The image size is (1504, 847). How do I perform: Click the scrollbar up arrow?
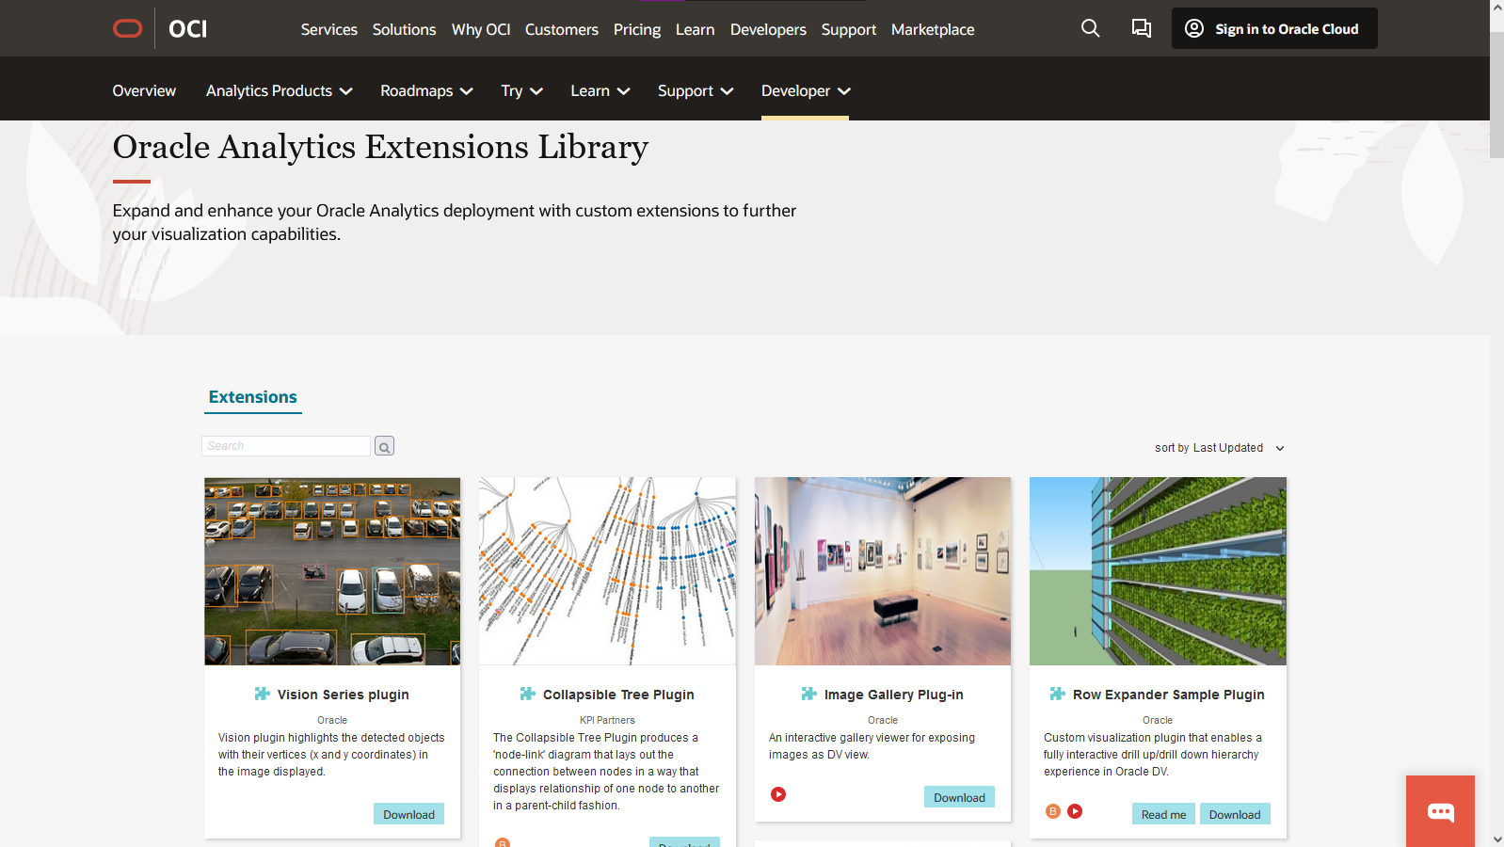1496,8
